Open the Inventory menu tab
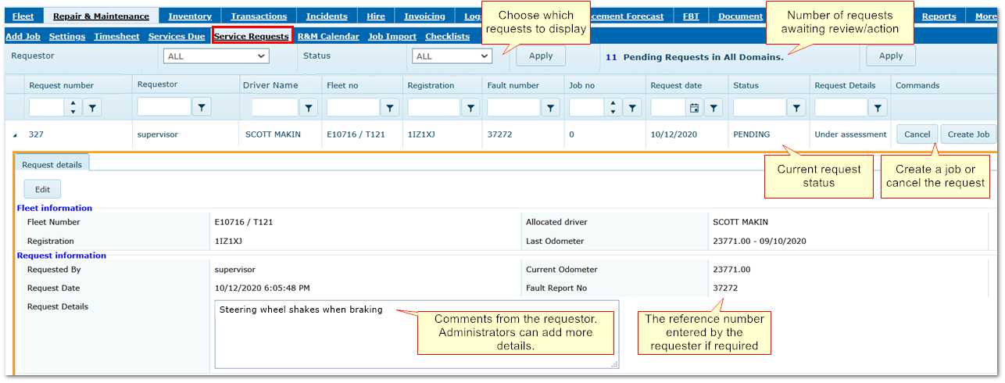This screenshot has width=1005, height=383. (190, 16)
